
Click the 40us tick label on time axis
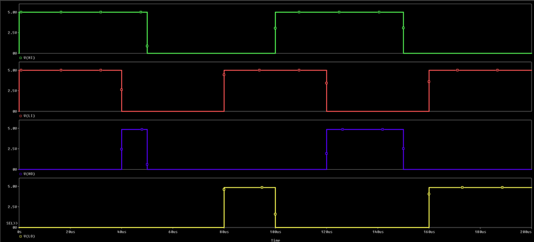tap(122, 232)
